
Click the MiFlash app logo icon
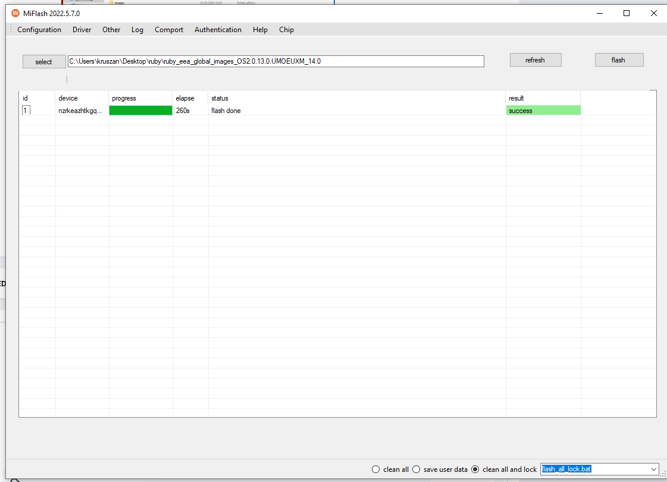click(15, 13)
